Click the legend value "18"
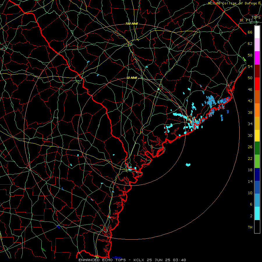 250,170
